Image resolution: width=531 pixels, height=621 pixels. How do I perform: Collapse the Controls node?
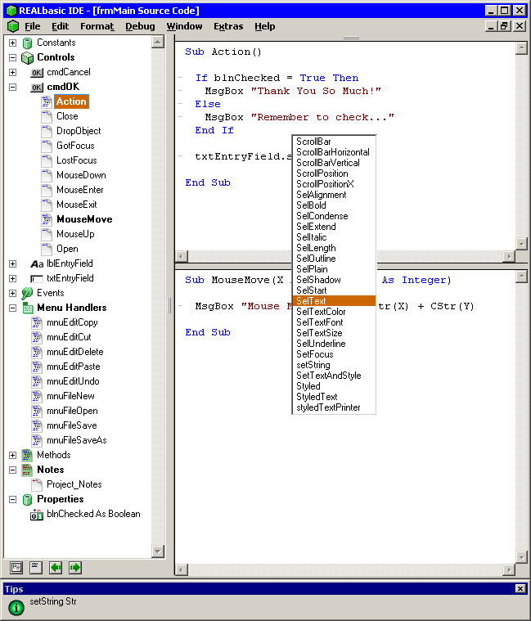pos(12,58)
